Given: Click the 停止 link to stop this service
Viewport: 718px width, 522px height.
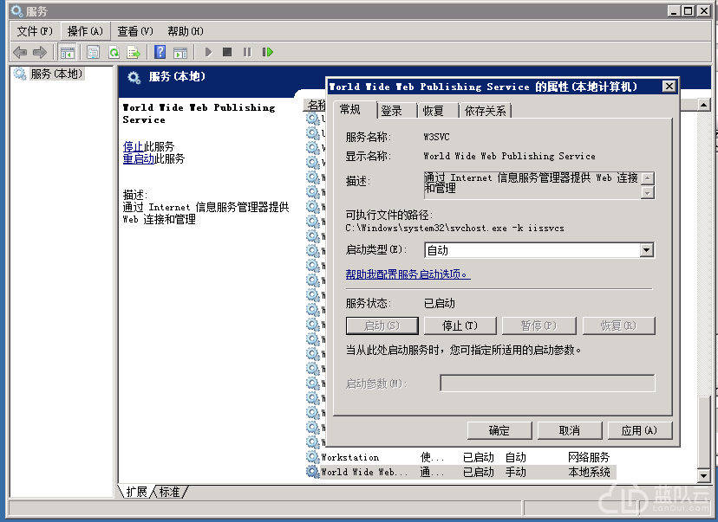Looking at the screenshot, I should (x=134, y=146).
